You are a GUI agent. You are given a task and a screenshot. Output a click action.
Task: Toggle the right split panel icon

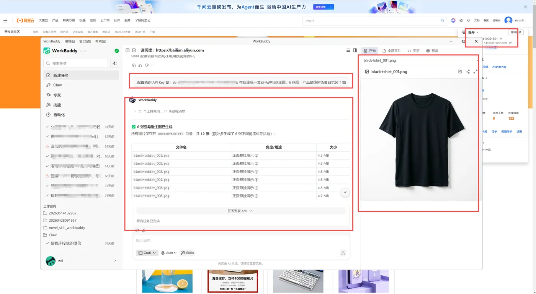point(355,50)
